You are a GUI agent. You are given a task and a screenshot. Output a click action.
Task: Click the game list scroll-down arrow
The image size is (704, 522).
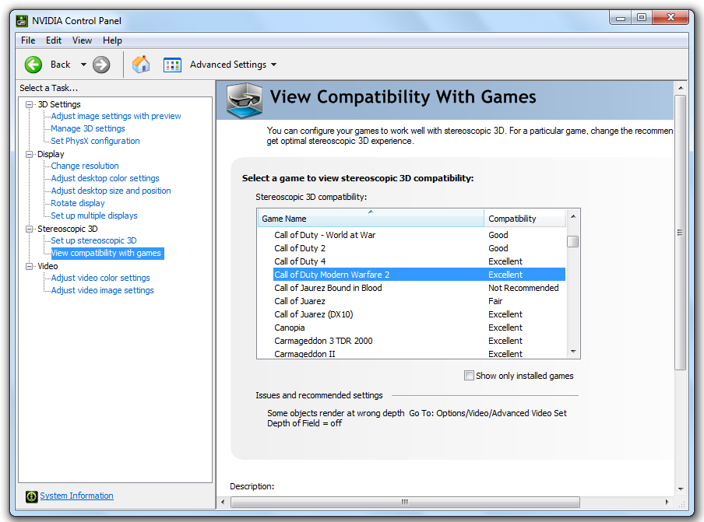573,352
